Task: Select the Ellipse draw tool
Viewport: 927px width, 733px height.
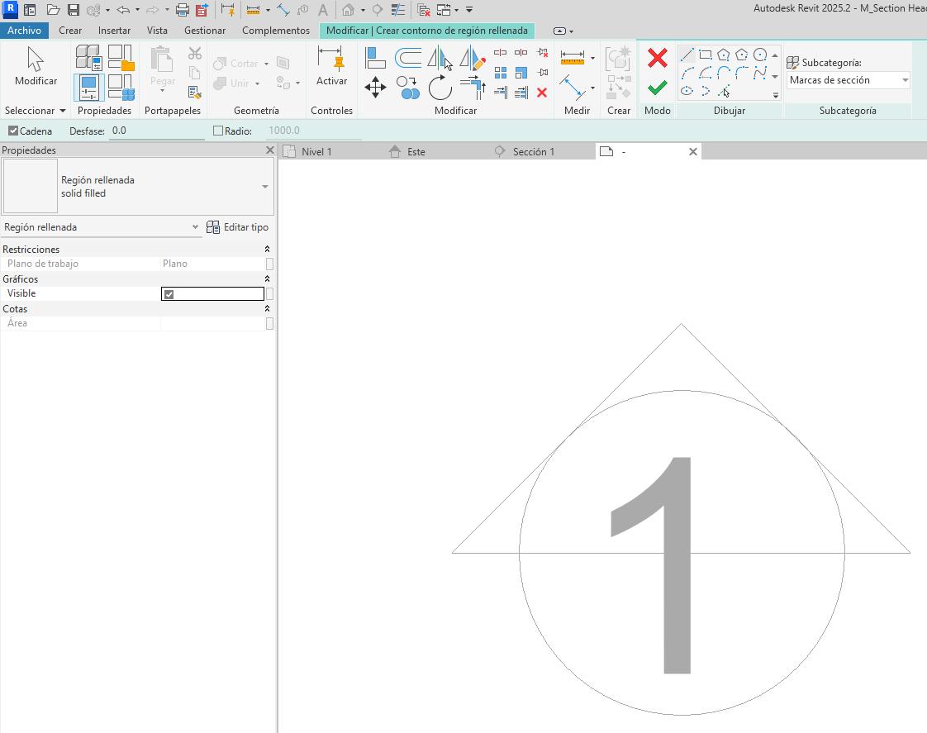Action: tap(687, 91)
